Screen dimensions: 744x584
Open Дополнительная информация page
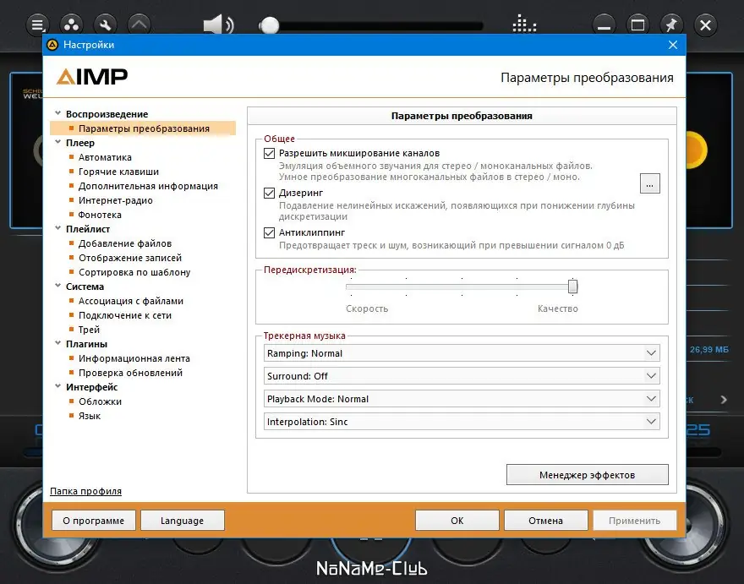click(x=148, y=186)
